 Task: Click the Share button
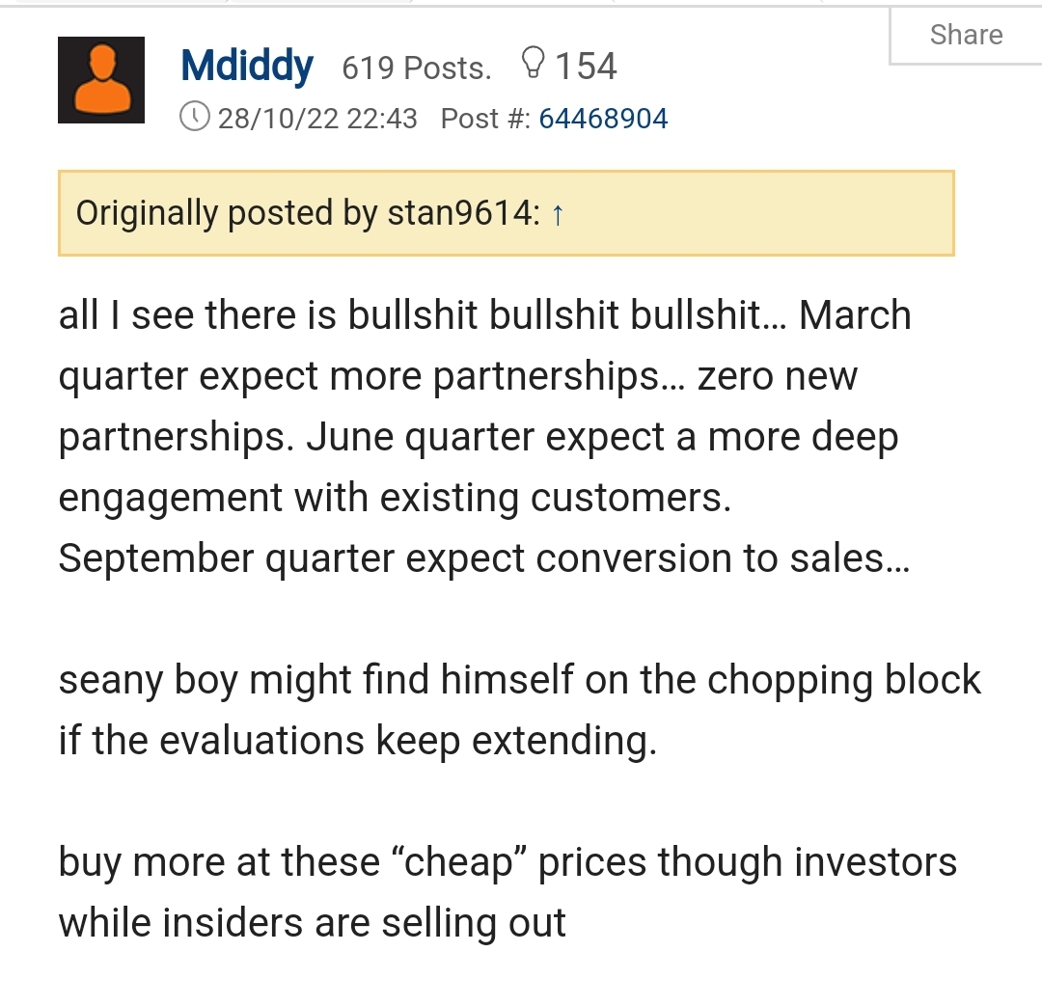click(966, 35)
